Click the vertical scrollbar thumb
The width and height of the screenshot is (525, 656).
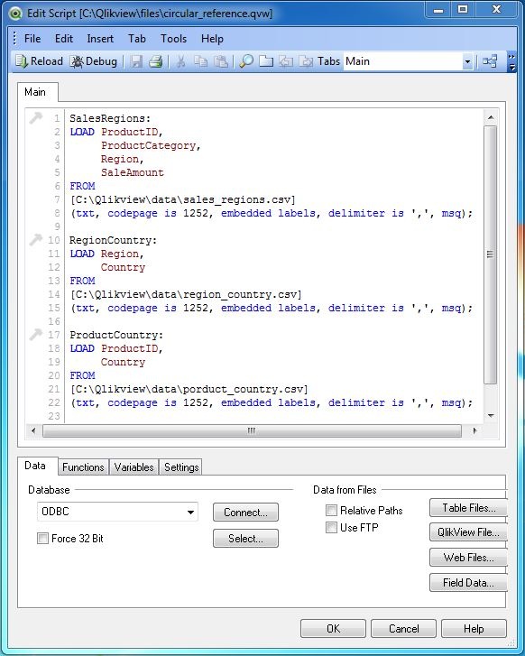point(491,254)
